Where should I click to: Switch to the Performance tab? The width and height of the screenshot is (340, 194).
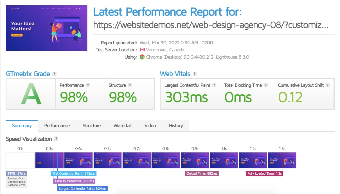[x=57, y=126]
